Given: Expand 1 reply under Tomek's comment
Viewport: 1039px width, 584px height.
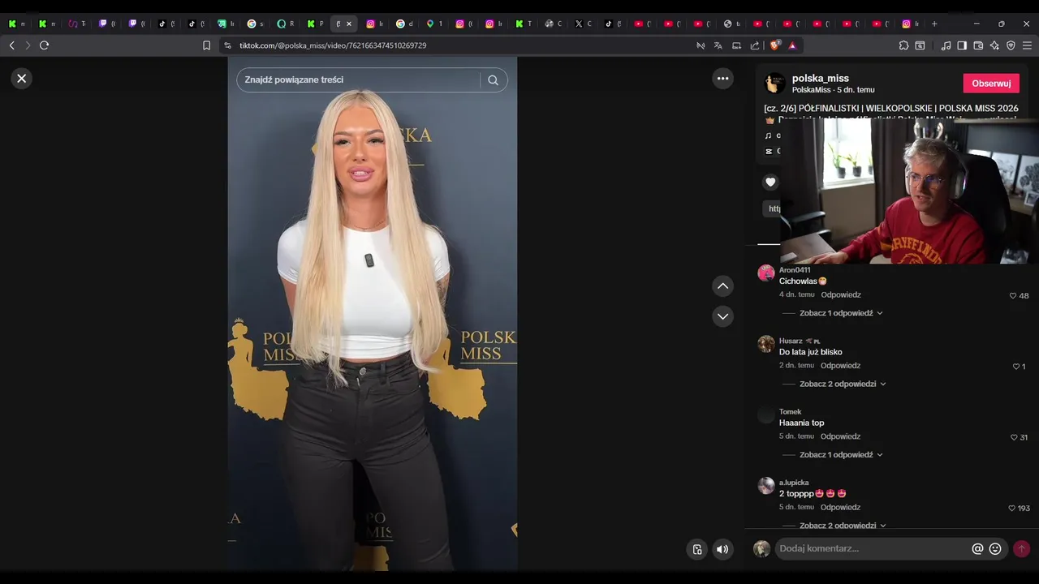Looking at the screenshot, I should [x=841, y=455].
